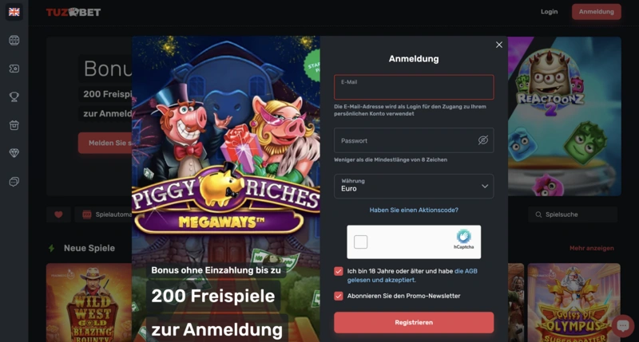Open the Login link in header

click(x=549, y=12)
